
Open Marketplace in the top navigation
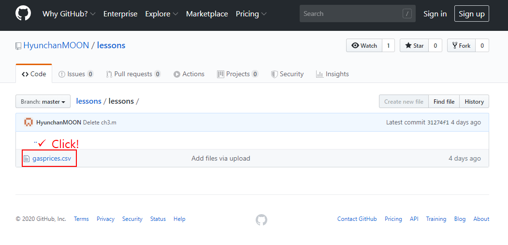[207, 14]
